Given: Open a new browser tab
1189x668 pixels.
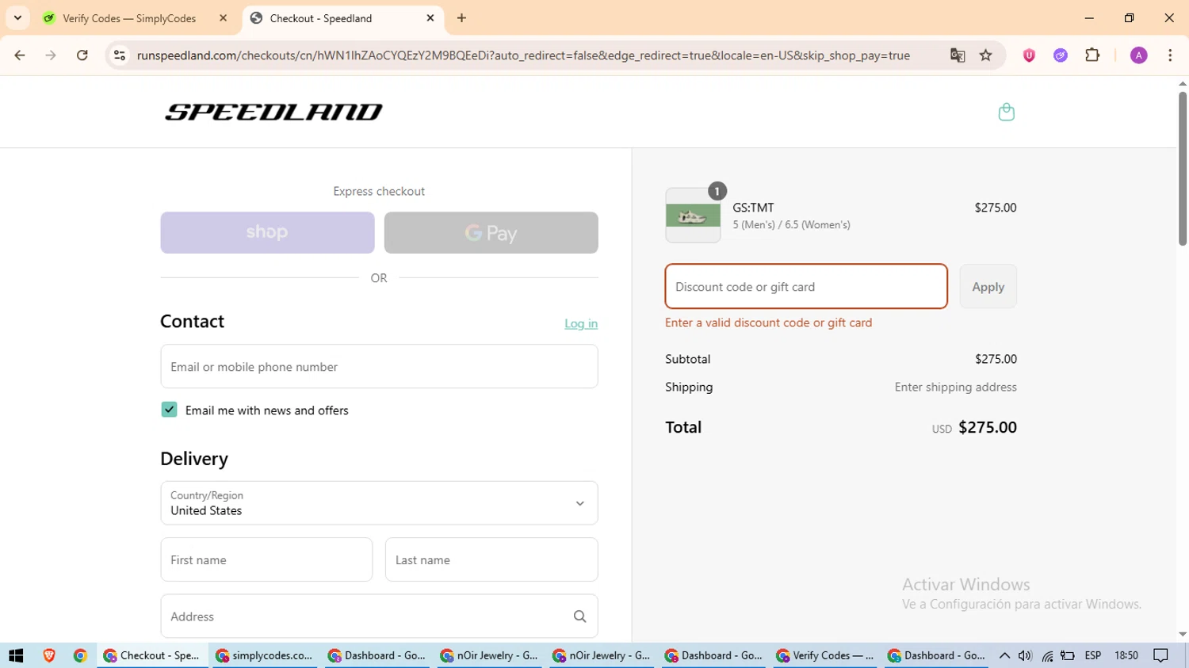Looking at the screenshot, I should 461,18.
